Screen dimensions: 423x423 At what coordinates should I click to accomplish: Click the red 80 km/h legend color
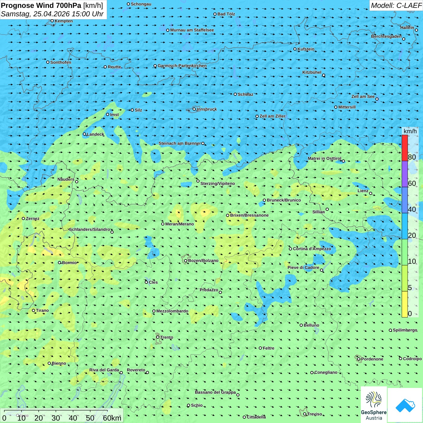[405, 148]
